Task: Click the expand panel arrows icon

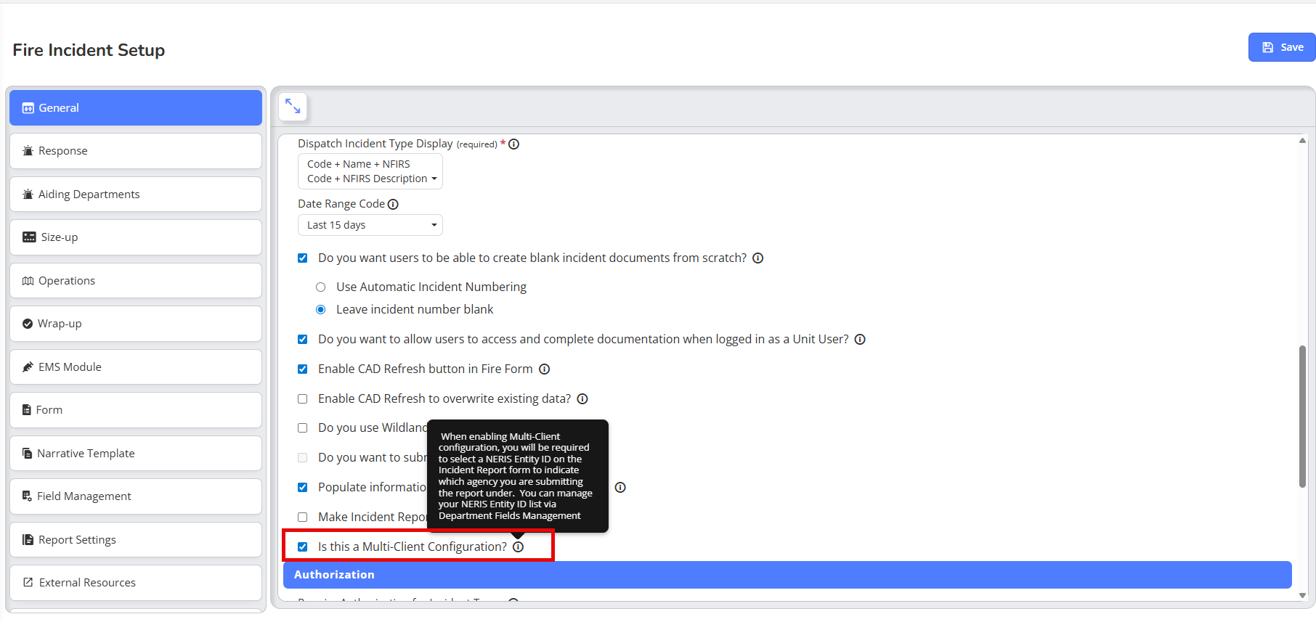Action: (x=293, y=106)
